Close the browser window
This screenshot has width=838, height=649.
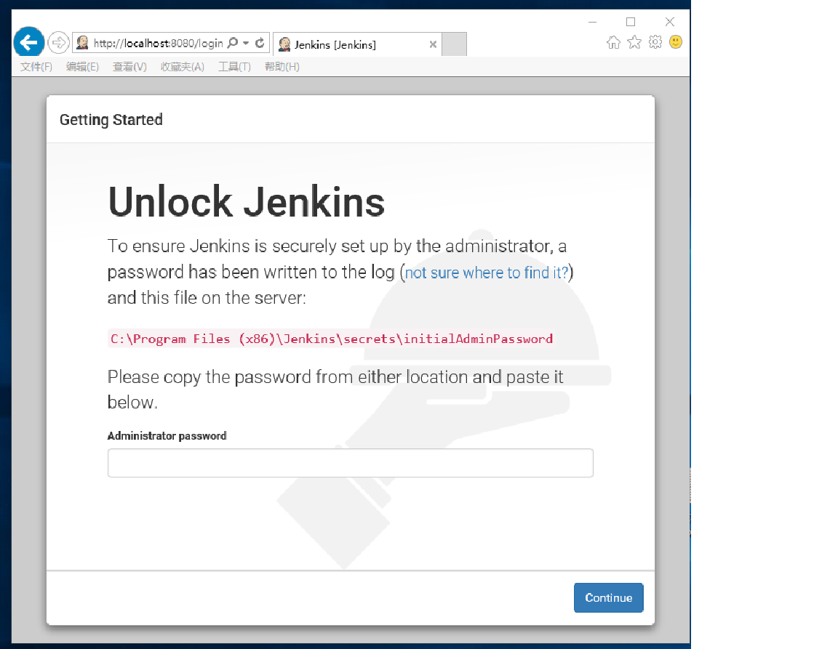pos(670,22)
